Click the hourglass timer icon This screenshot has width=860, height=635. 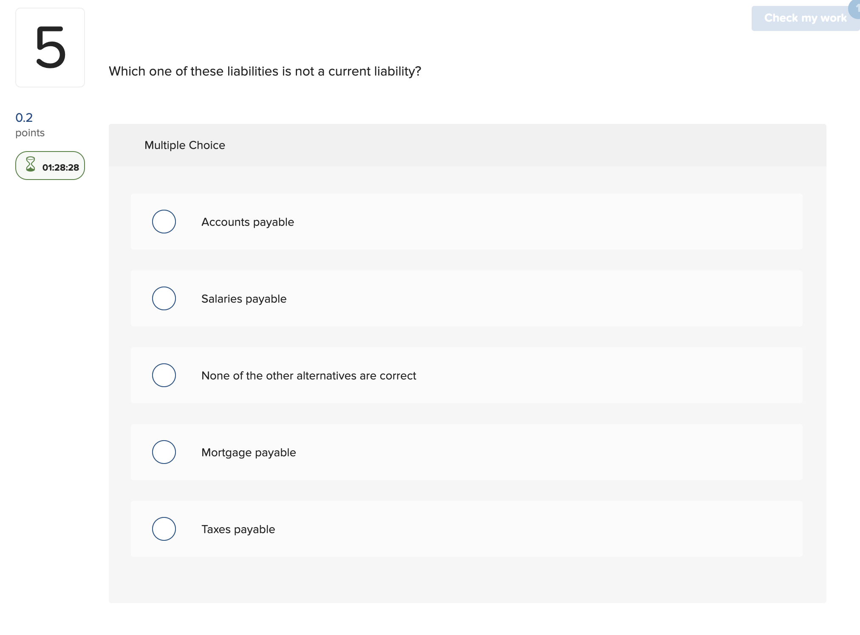30,166
